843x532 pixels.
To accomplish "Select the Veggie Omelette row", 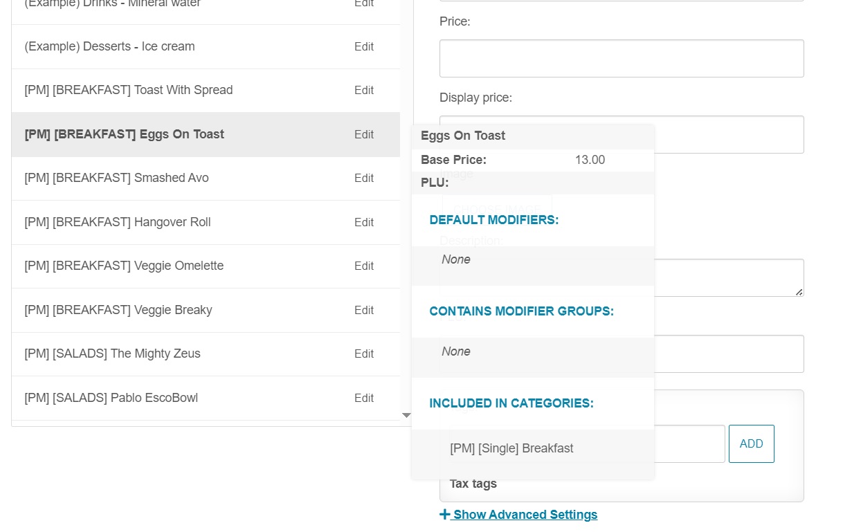I will pos(124,266).
